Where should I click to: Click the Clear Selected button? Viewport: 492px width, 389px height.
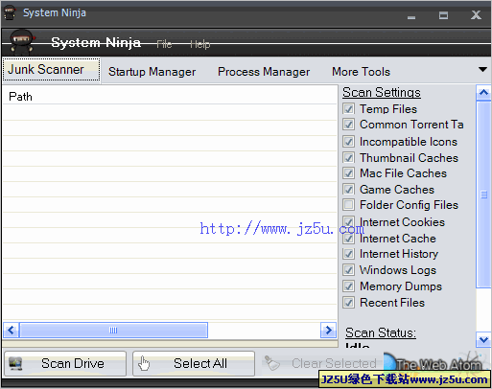point(321,363)
